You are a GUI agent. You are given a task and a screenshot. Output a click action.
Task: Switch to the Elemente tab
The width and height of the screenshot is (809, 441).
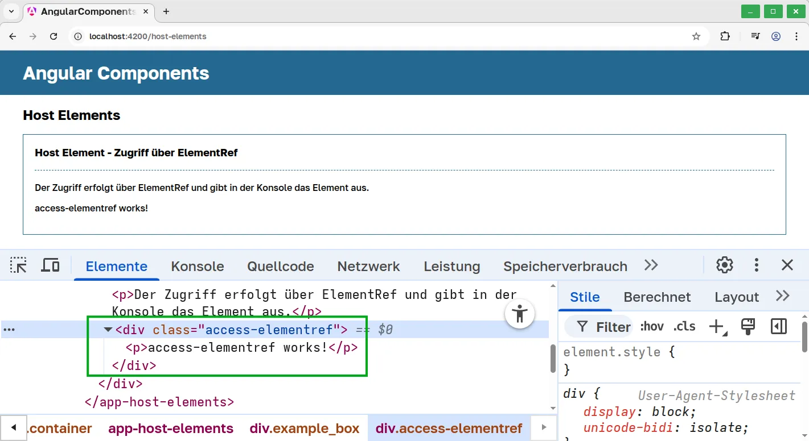[117, 267]
